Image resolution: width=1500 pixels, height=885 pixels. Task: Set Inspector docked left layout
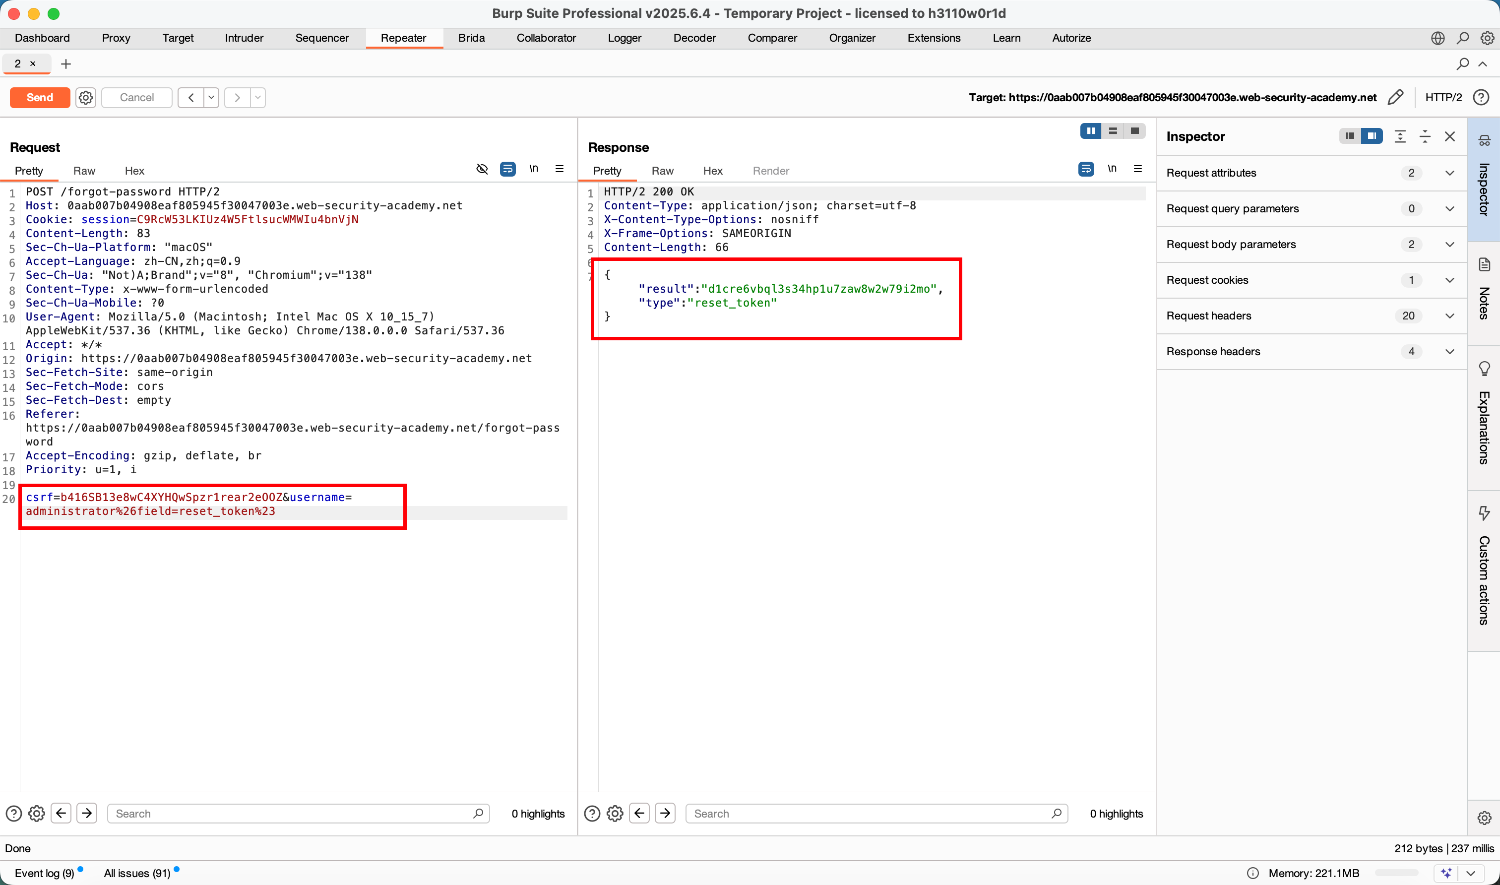(x=1350, y=136)
